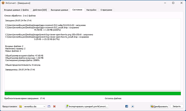Click the 44.40 КБ -> 1.00 МБ line
This screenshot has width=186, height=111.
click(47, 30)
